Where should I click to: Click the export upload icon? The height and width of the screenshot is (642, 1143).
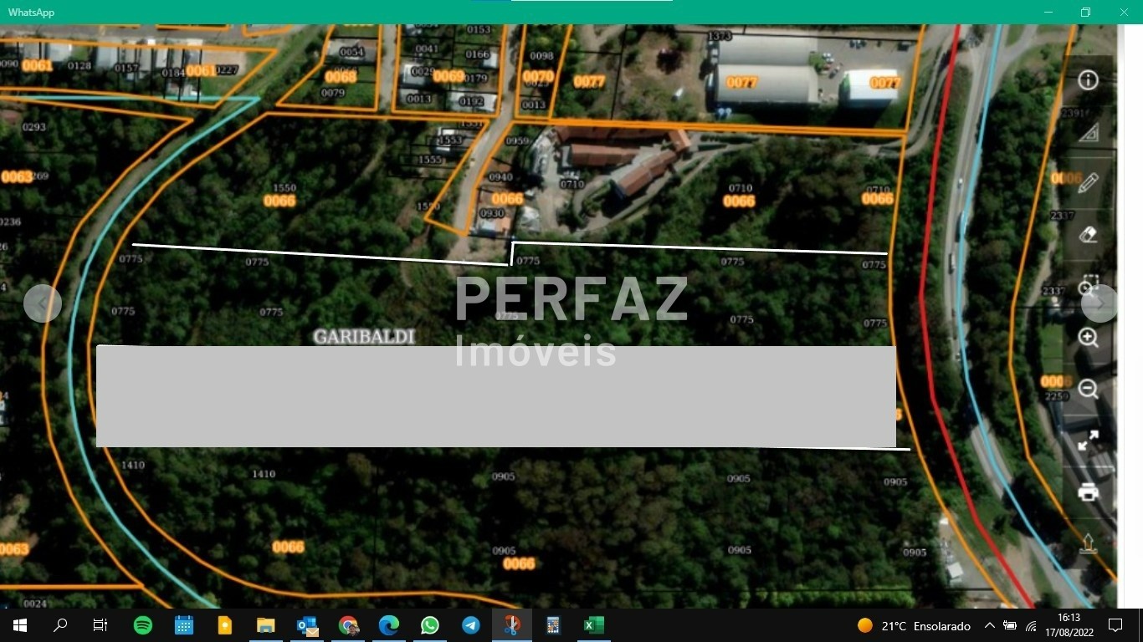click(x=1088, y=543)
